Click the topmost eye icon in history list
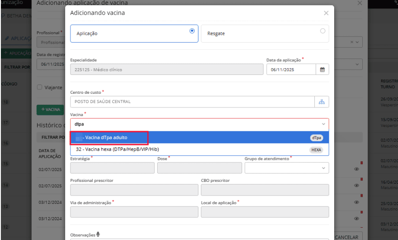Viewport: 398px width, 240px height. click(x=356, y=169)
